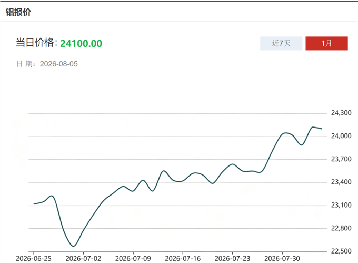Image resolution: width=358 pixels, height=263 pixels.
Task: Switch to the 近7天 range tab
Action: coord(281,43)
